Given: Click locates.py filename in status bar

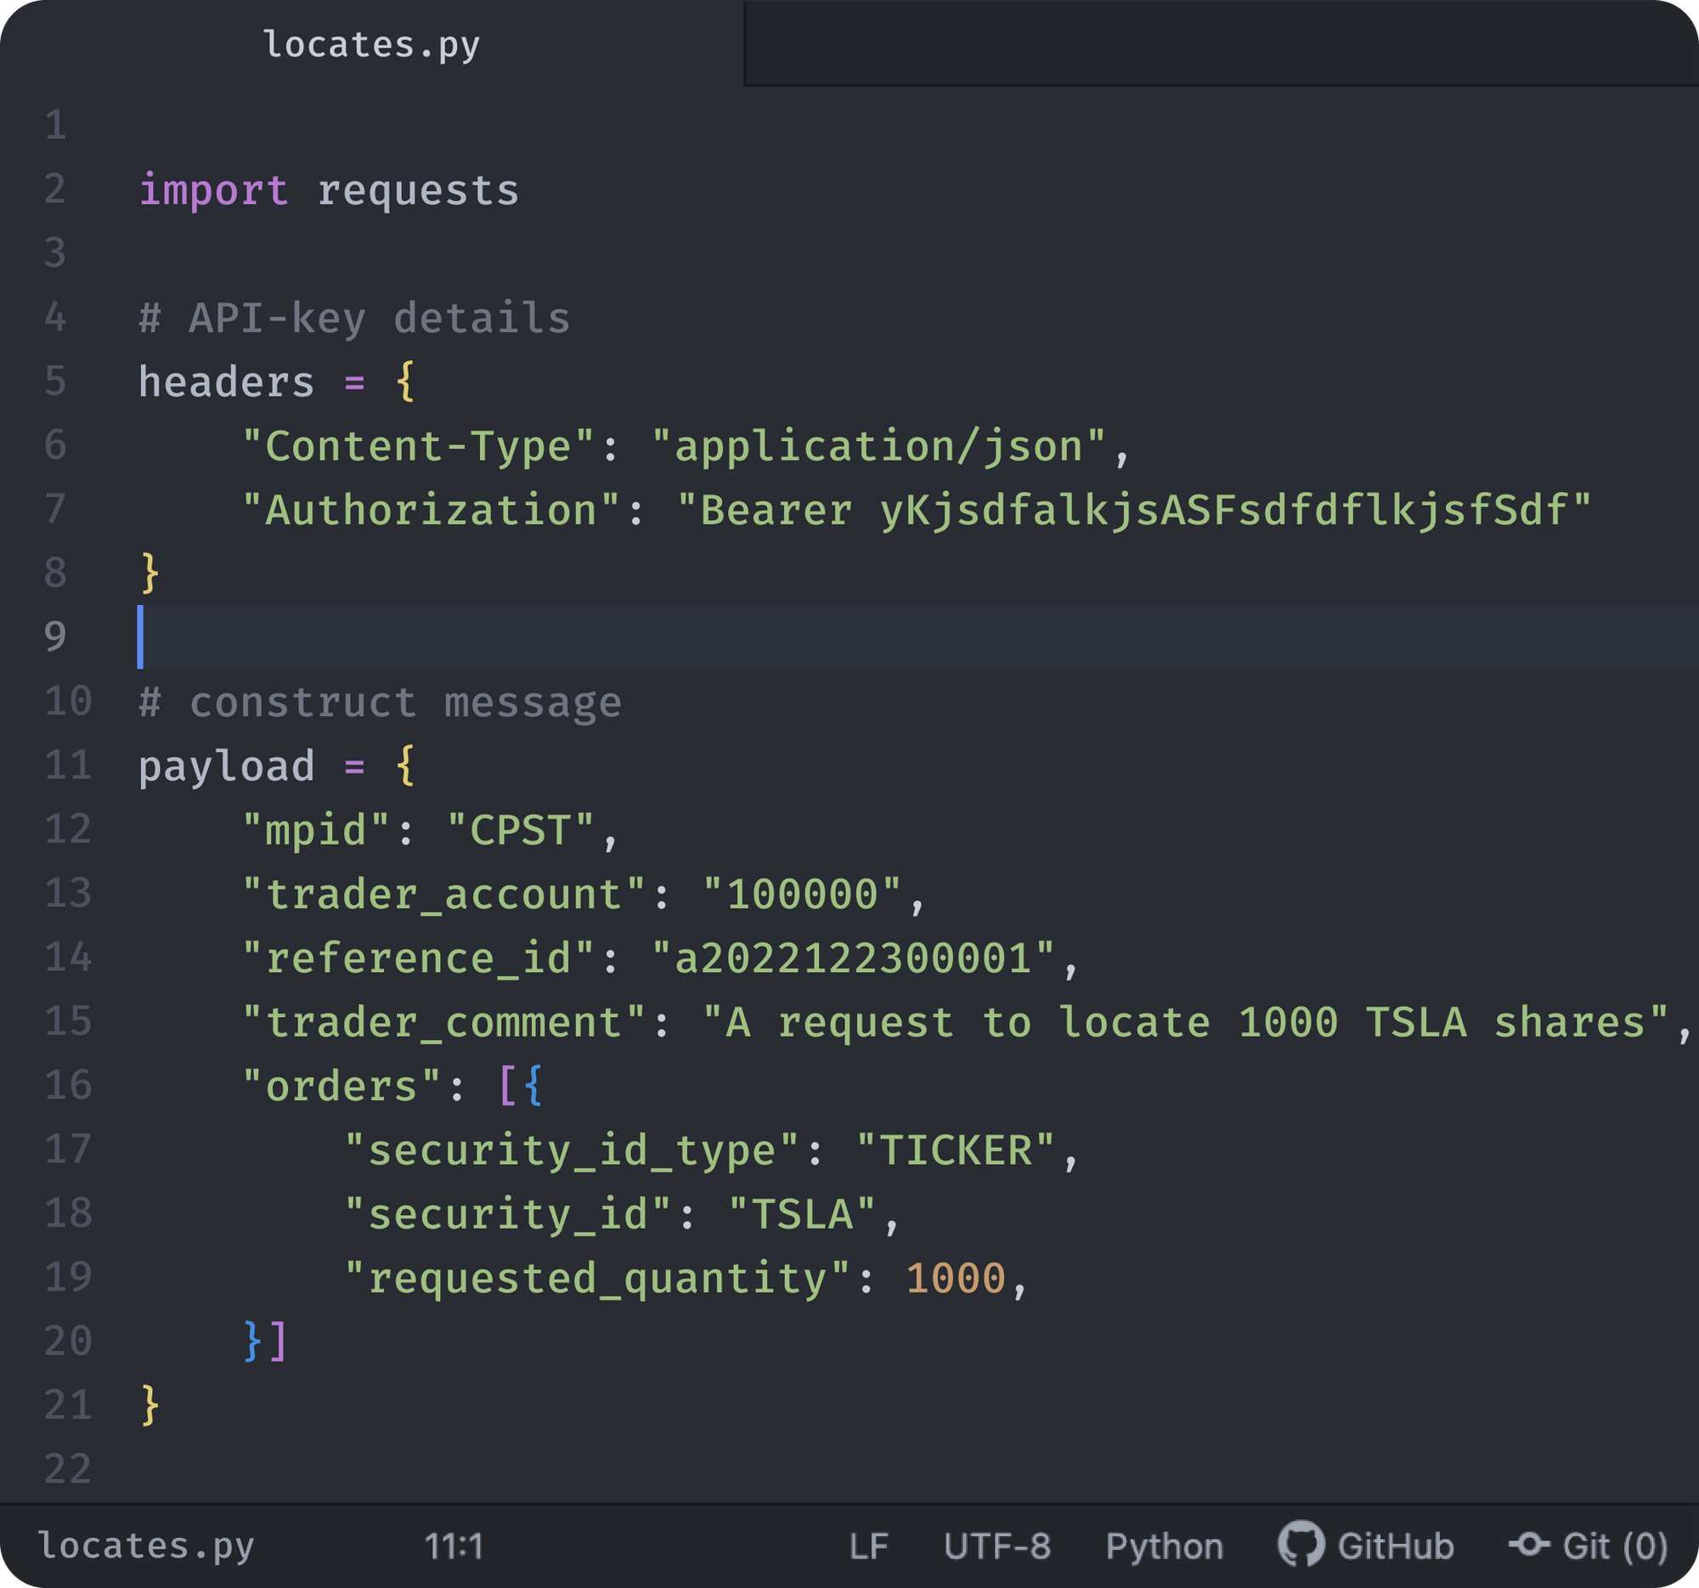Looking at the screenshot, I should click(146, 1546).
